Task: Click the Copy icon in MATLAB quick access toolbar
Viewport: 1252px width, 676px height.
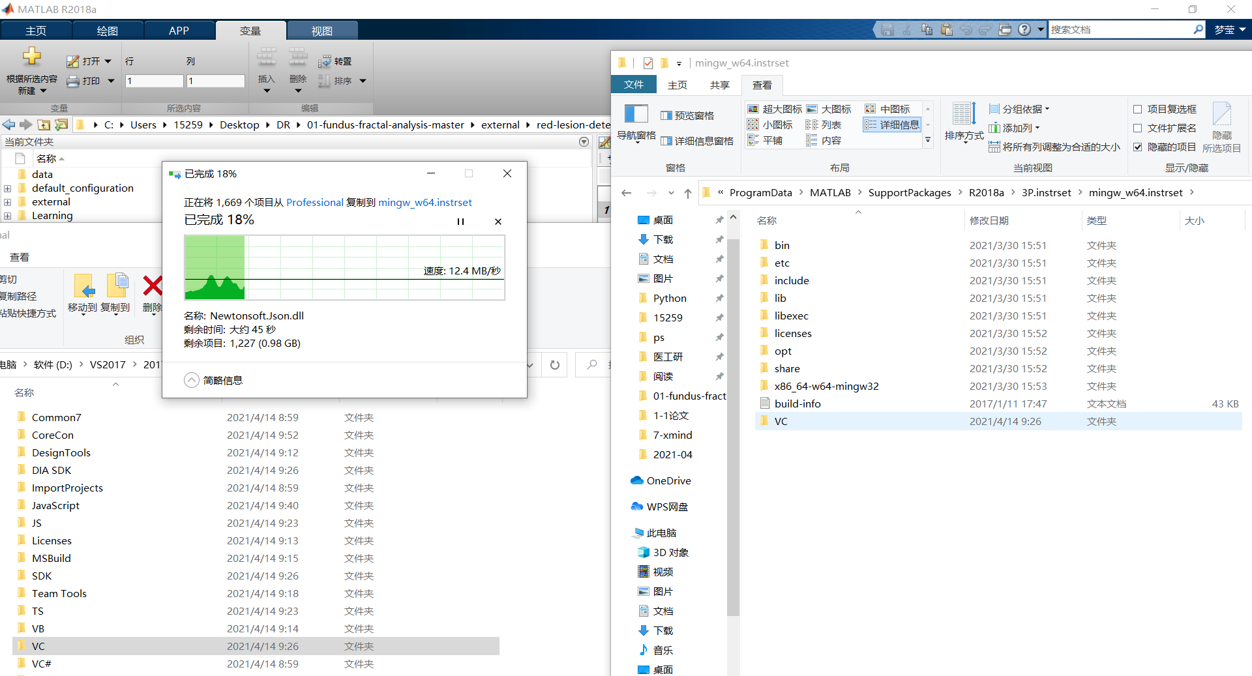Action: coord(927,29)
